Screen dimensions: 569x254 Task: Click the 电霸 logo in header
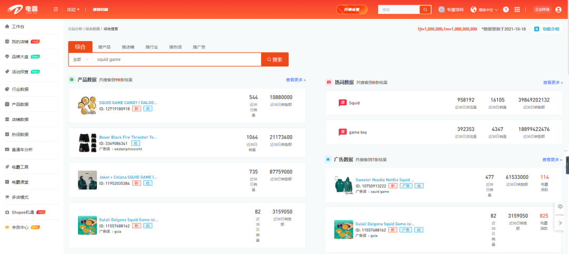pyautogui.click(x=22, y=9)
